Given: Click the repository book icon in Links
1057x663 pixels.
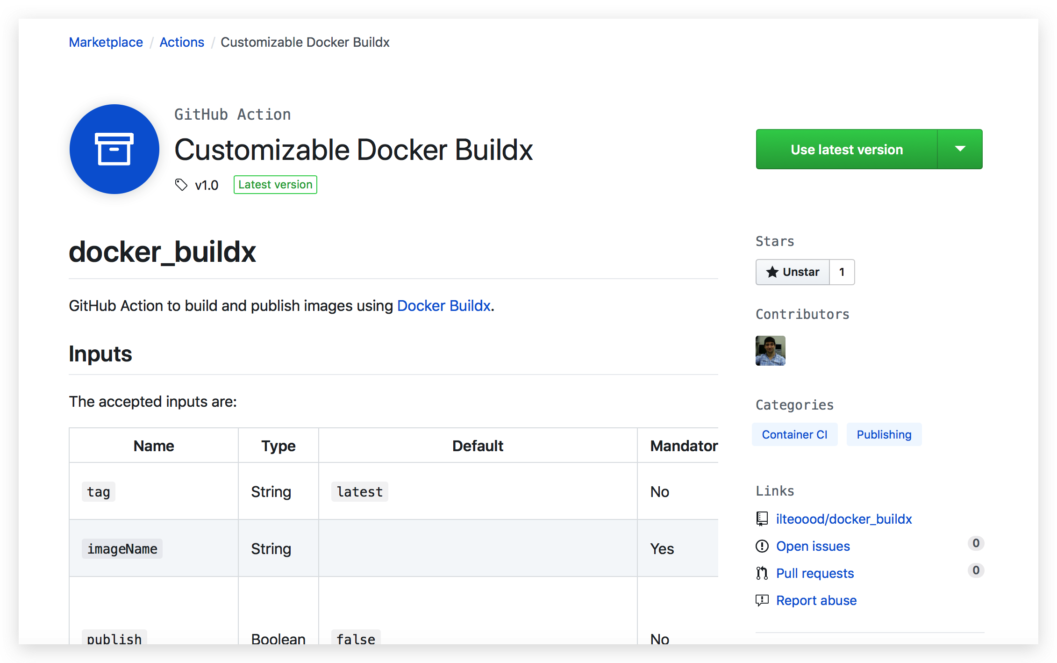Looking at the screenshot, I should click(x=762, y=519).
